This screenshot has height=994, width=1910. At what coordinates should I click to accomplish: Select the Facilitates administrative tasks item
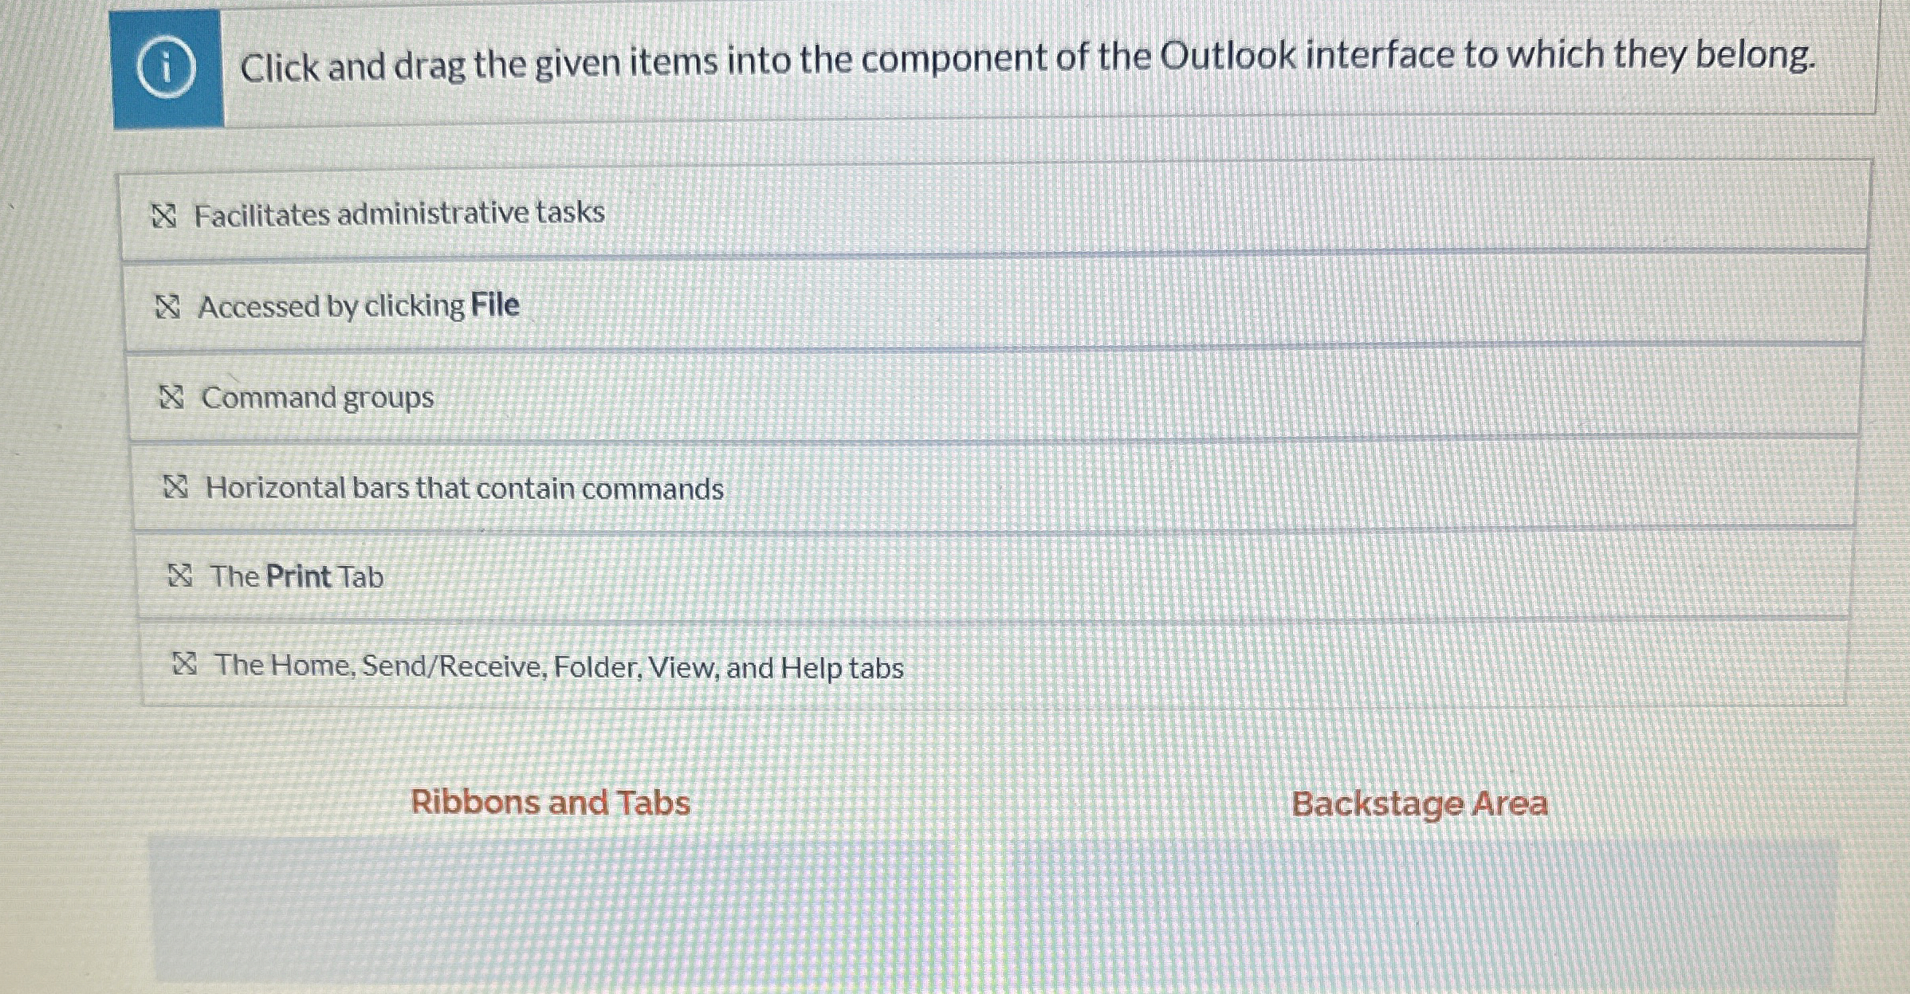click(x=399, y=212)
